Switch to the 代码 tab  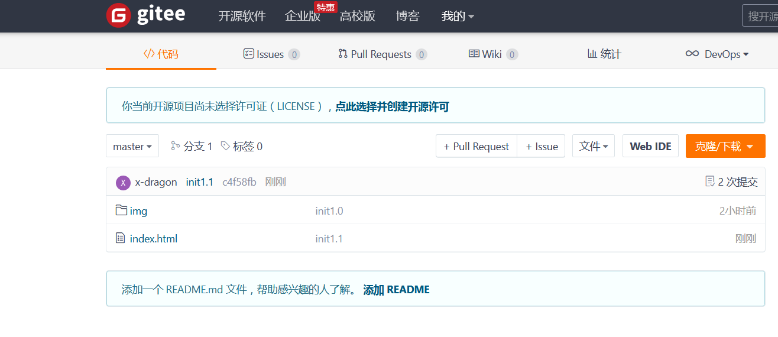point(161,54)
